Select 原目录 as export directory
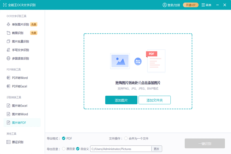 click(64, 149)
